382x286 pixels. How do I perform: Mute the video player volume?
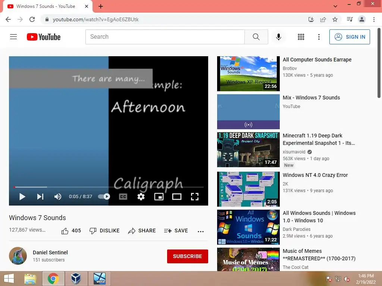58,197
